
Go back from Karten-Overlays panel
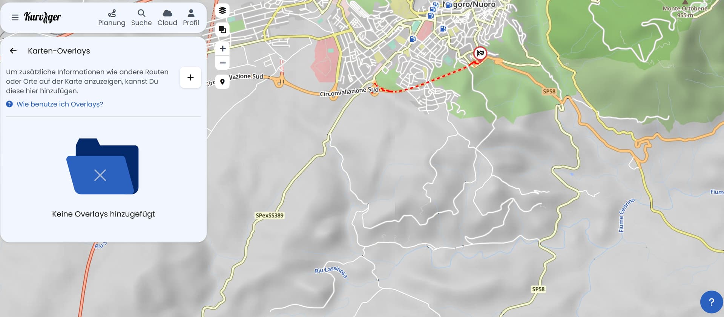click(13, 51)
